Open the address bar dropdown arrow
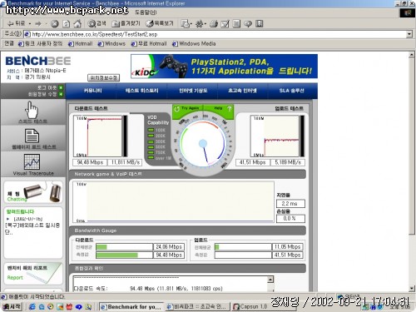The height and width of the screenshot is (312, 416). (x=409, y=34)
